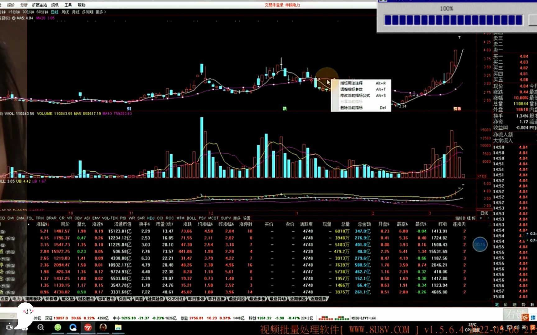537x335 pixels.
Task: Open the 近期强势 sector tab
Action: tap(318, 299)
